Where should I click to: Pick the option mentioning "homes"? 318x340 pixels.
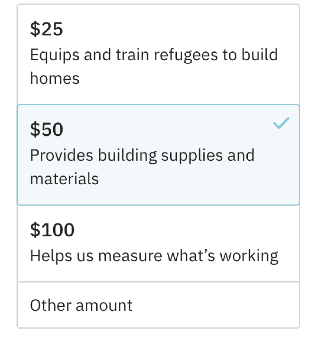[158, 54]
